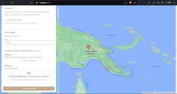Reload the page with the refresh icon
177x94 pixels.
click(12, 3)
